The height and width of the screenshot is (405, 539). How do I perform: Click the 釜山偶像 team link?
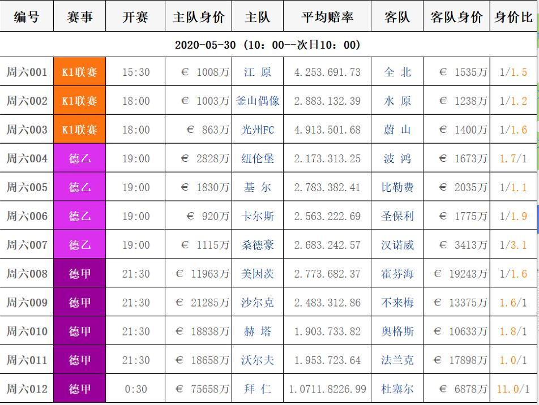pyautogui.click(x=258, y=101)
